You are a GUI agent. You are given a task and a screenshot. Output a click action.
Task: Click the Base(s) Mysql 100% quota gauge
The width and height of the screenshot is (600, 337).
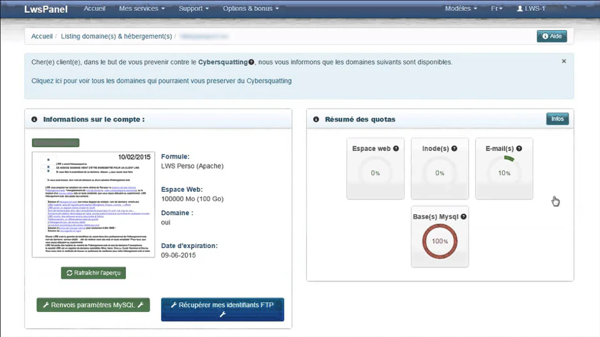pos(440,241)
